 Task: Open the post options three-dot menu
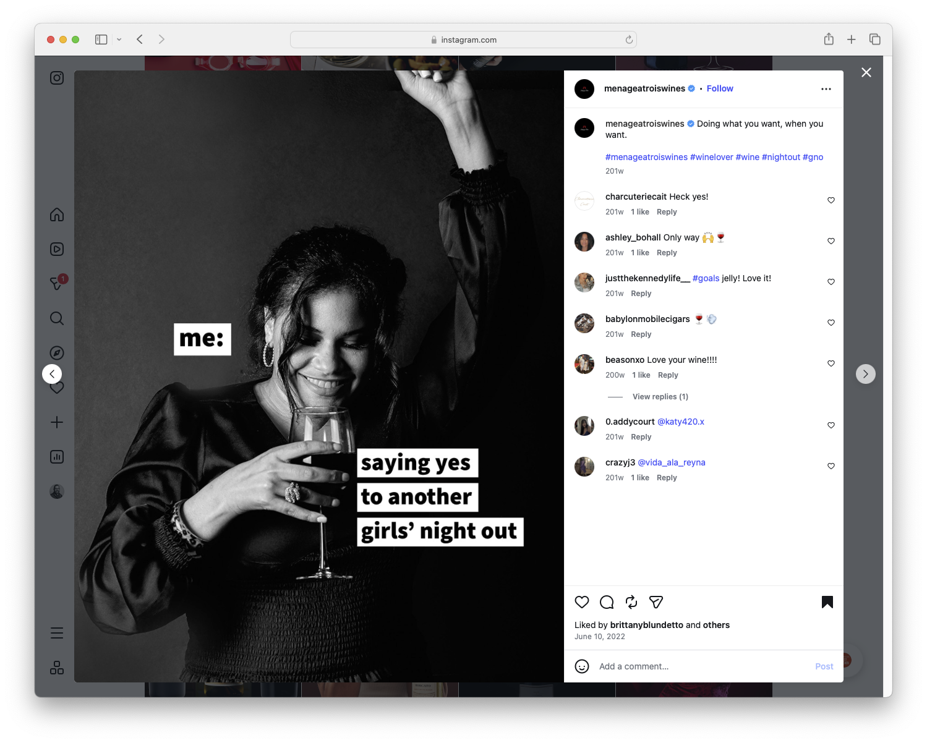(826, 88)
